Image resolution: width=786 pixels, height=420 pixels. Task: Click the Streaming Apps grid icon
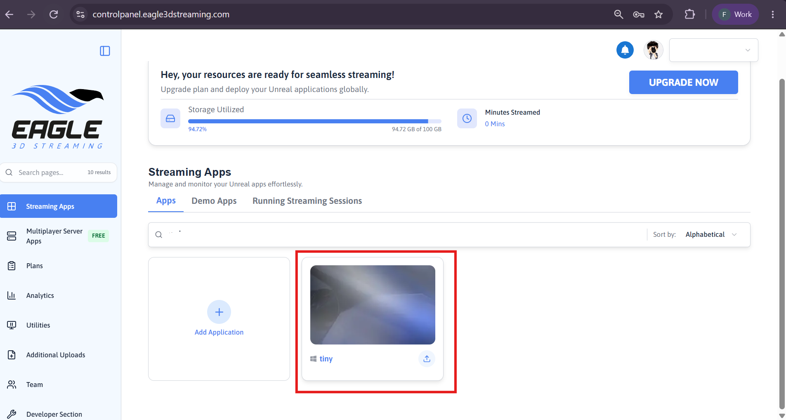(x=12, y=206)
